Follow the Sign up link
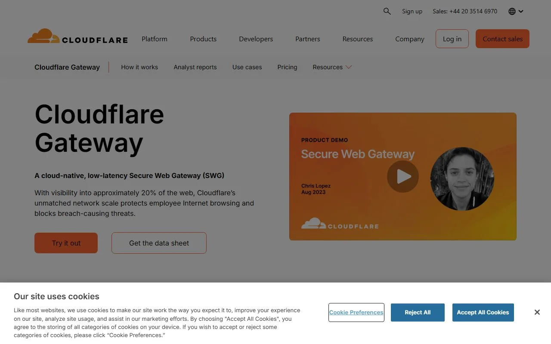The image size is (551, 344). click(x=412, y=11)
